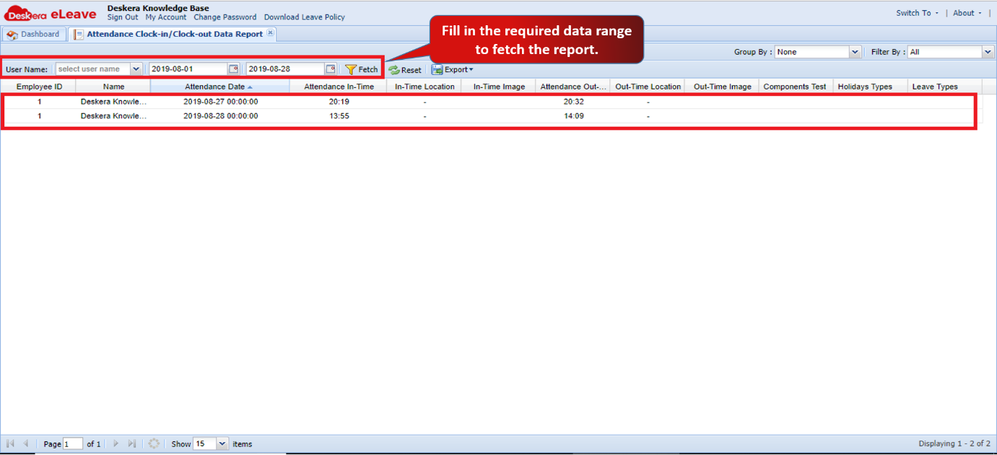Click the Components Test column header
This screenshot has height=455, width=997.
coord(795,87)
